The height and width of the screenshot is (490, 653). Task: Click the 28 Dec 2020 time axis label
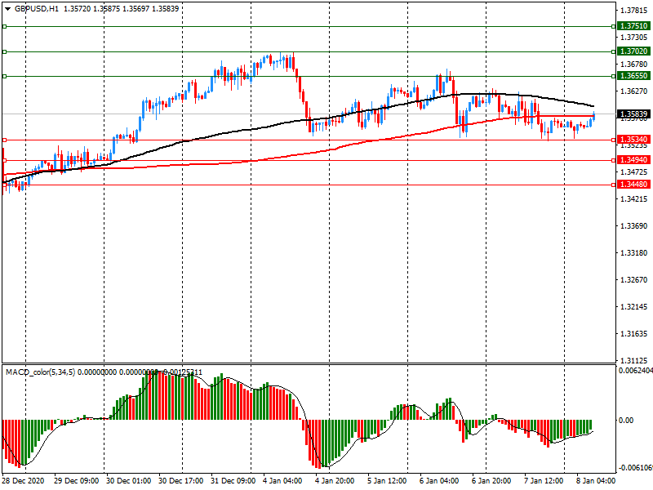[23, 481]
